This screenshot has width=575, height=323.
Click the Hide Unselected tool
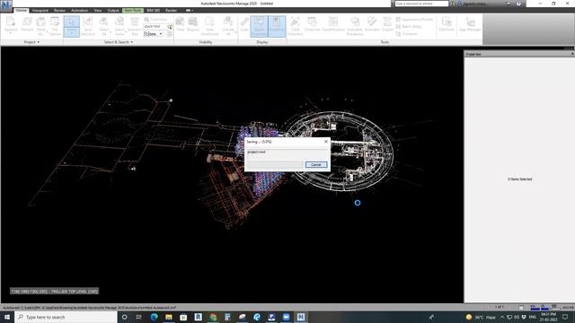click(x=209, y=26)
